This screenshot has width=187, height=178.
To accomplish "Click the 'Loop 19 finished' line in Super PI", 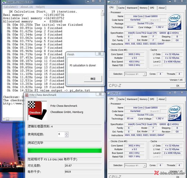I will click(35, 87).
